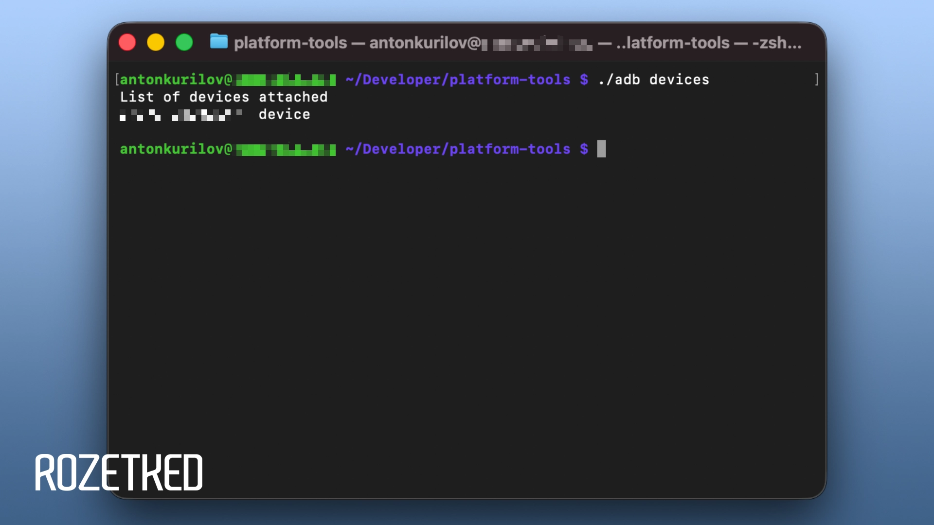Click the left bracket mark before first prompt
The height and width of the screenshot is (525, 934).
pyautogui.click(x=117, y=79)
